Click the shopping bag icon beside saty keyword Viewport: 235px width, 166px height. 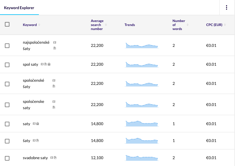(x=38, y=124)
